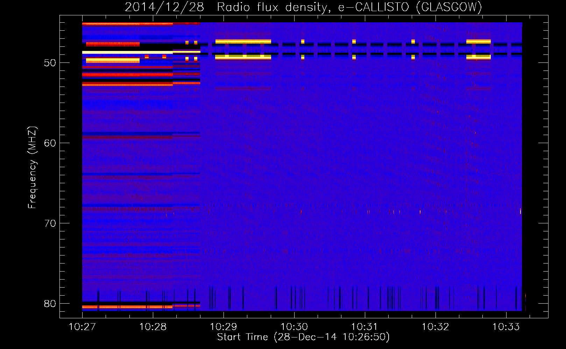This screenshot has width=566, height=349.
Task: Click the 10:31 time tick label
Action: [365, 327]
